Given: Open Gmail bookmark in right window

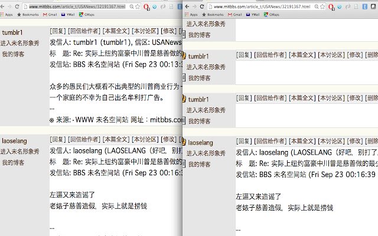Looking at the screenshot, I should pos(235,15).
